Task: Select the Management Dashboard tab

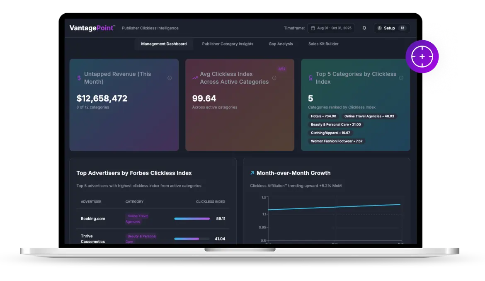Action: (x=164, y=44)
